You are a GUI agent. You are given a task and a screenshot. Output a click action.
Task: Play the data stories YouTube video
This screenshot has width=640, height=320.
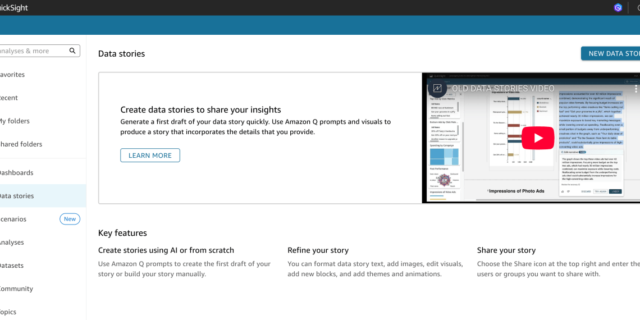[x=538, y=138]
